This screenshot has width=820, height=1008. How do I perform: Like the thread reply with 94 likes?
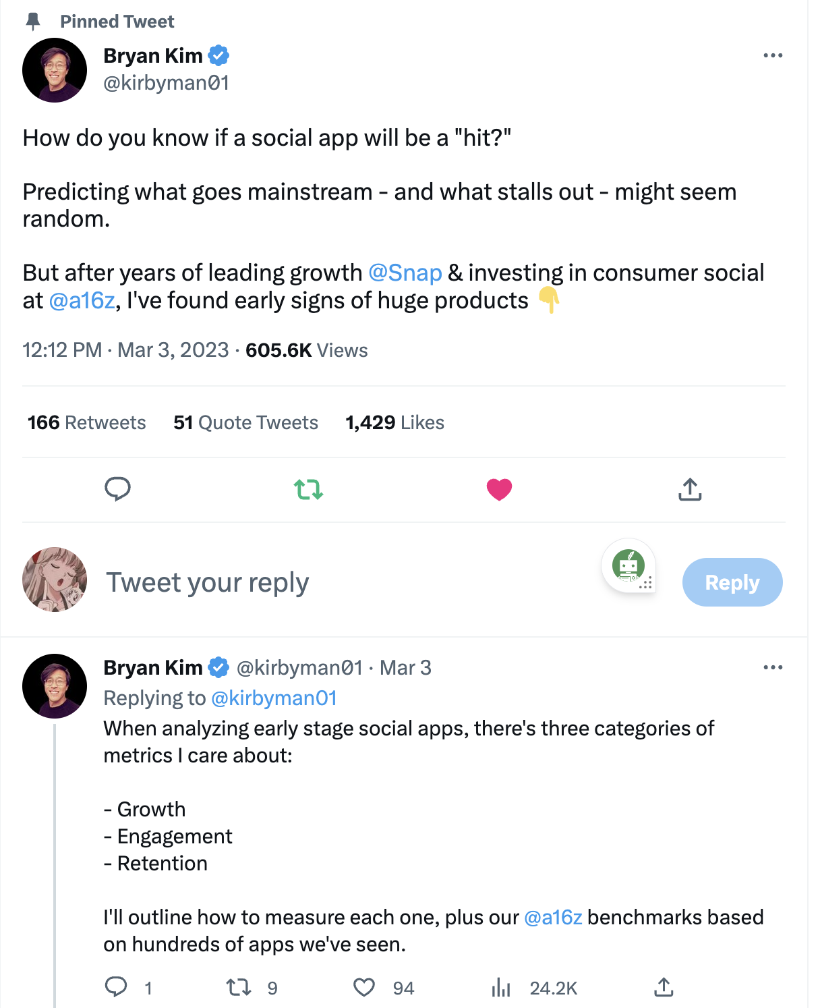pos(364,988)
